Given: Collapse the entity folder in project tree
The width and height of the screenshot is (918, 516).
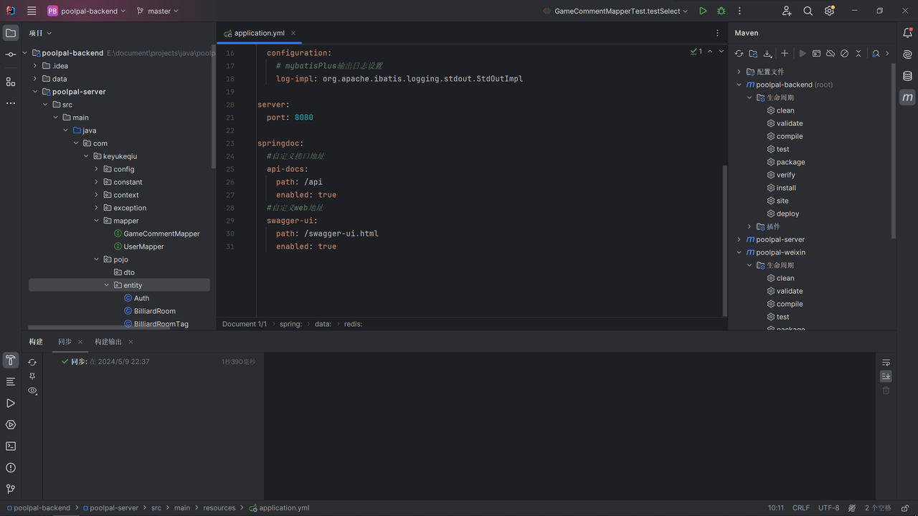Looking at the screenshot, I should [107, 285].
